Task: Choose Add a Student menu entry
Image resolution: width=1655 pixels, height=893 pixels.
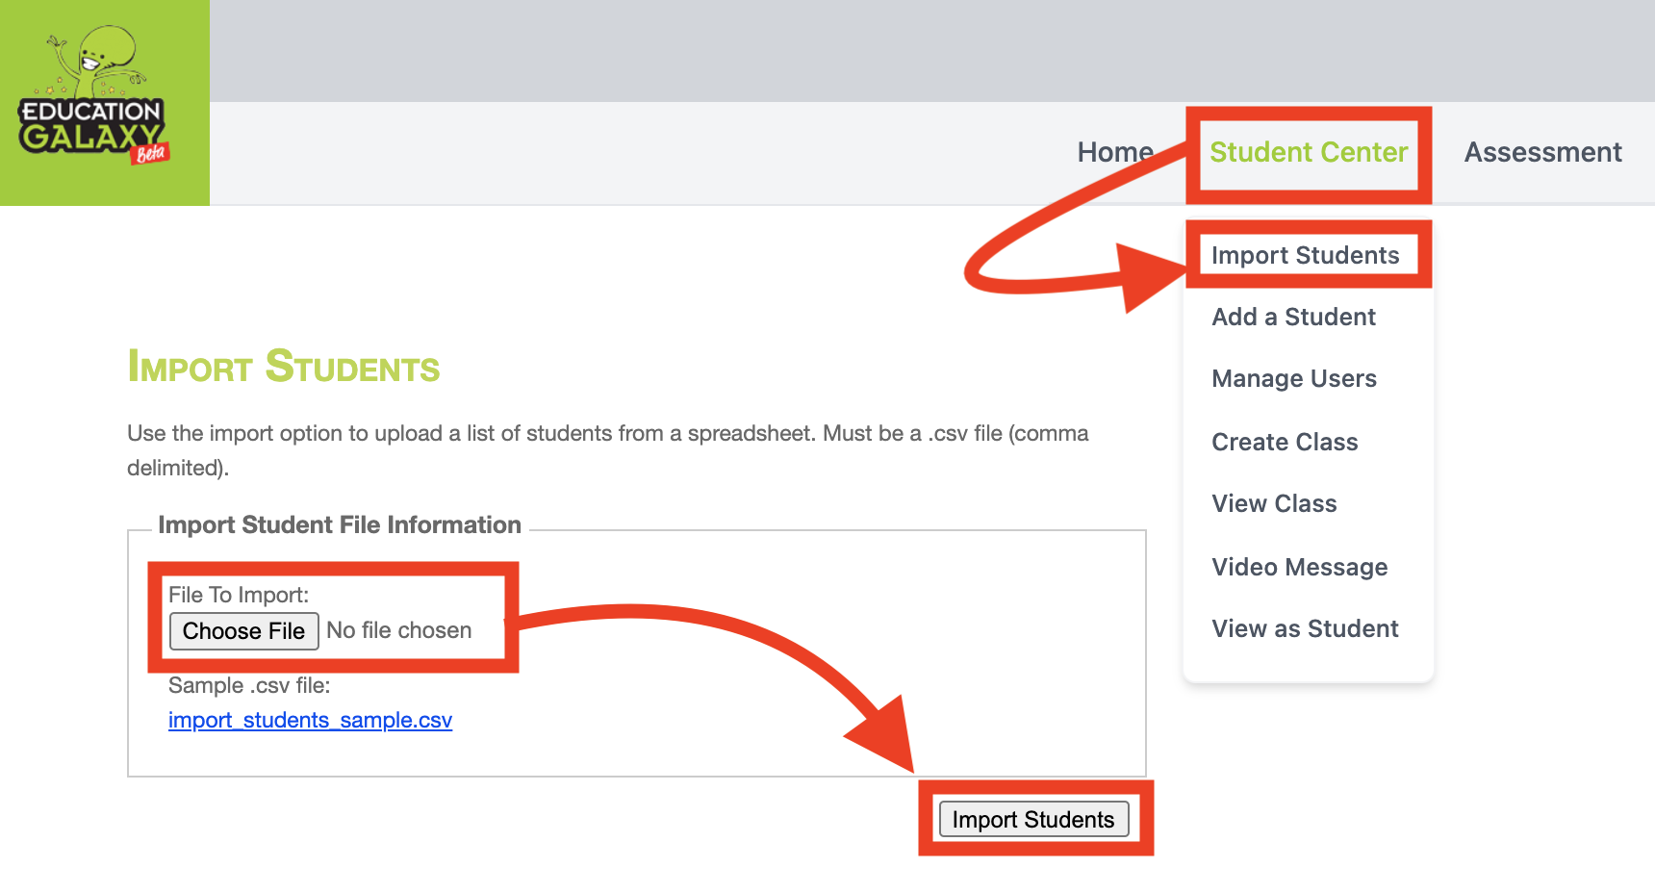Action: point(1294,317)
